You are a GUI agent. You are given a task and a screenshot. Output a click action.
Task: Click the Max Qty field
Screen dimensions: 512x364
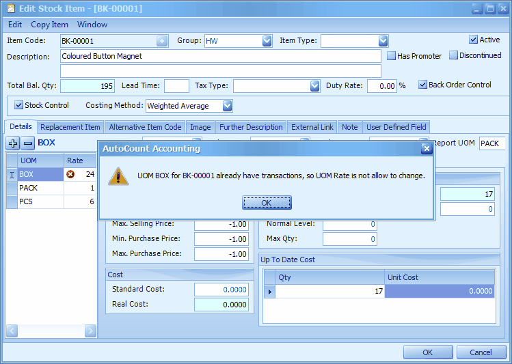pos(350,239)
